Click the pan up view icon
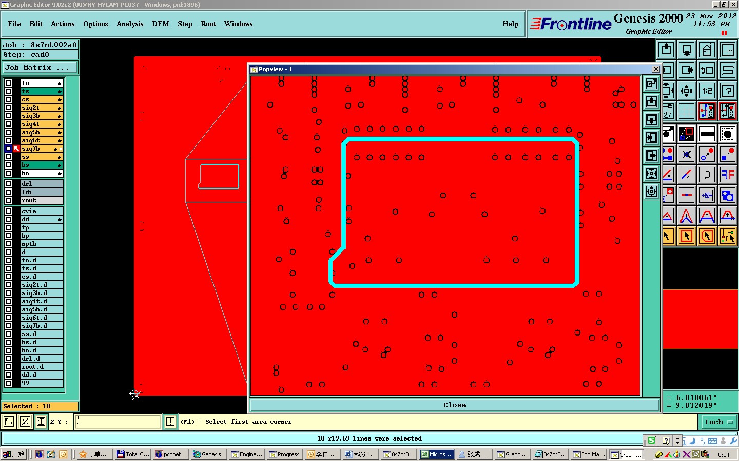The width and height of the screenshot is (739, 461). coord(666,50)
